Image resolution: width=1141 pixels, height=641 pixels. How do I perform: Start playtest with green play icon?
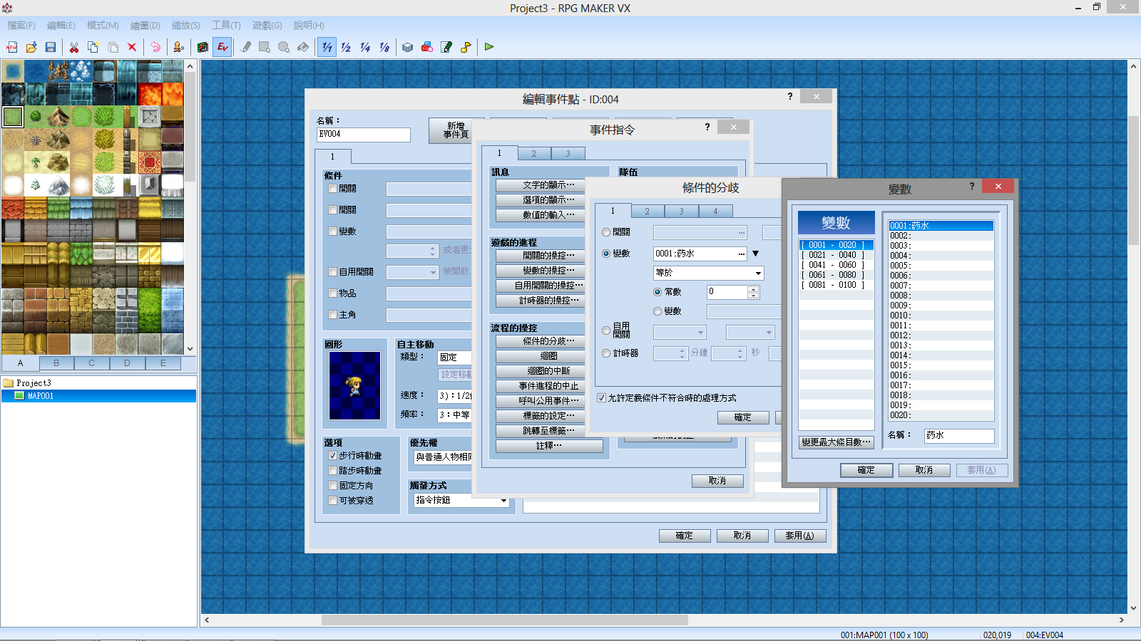point(489,47)
